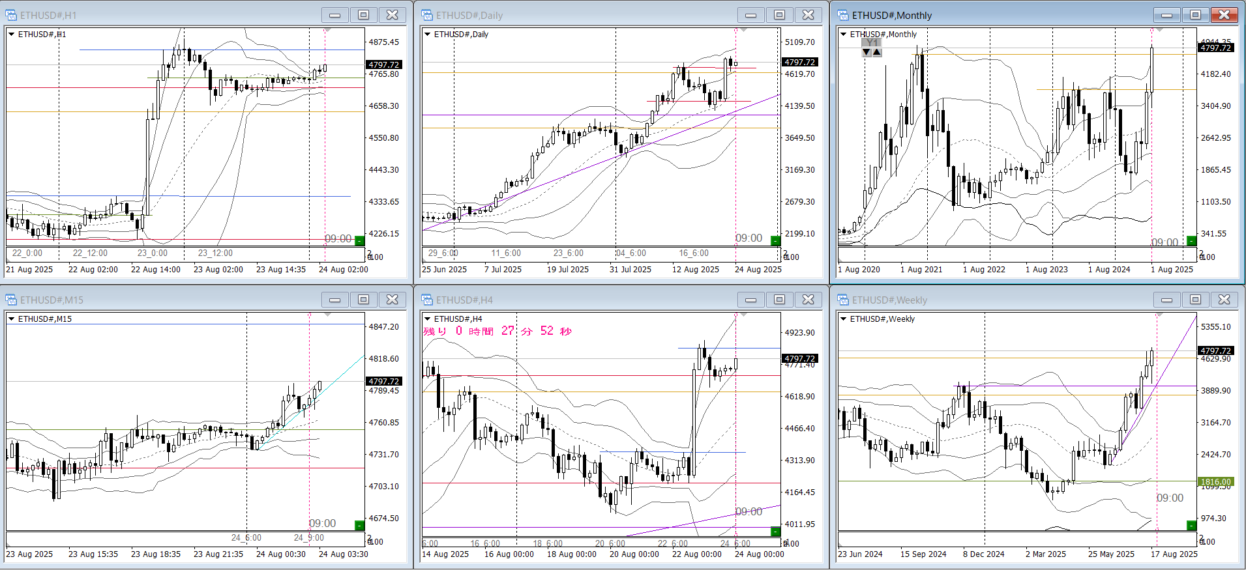Open the ETHUSD#,H1 chart label dropdown triangle
Image resolution: width=1246 pixels, height=570 pixels.
(11, 35)
